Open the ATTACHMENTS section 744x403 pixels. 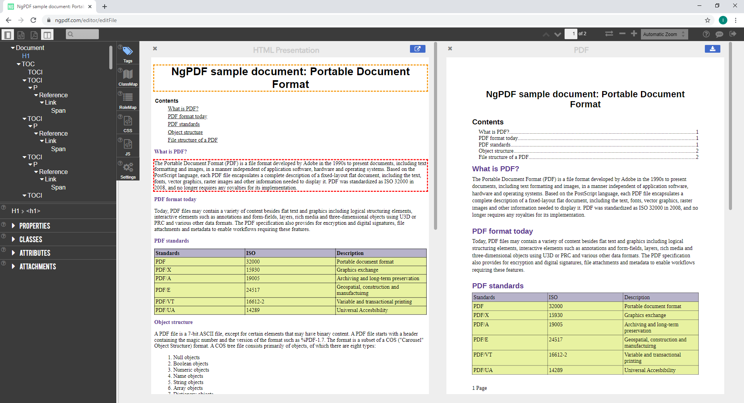37,266
